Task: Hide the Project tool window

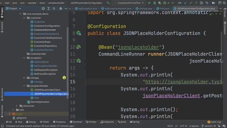Action: [x=66, y=9]
